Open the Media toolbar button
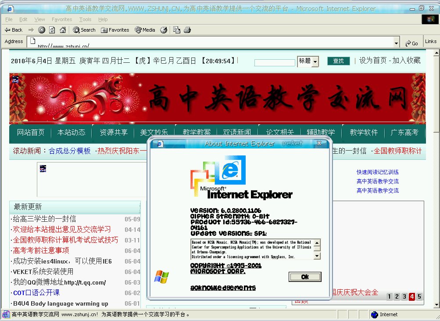 click(x=145, y=30)
